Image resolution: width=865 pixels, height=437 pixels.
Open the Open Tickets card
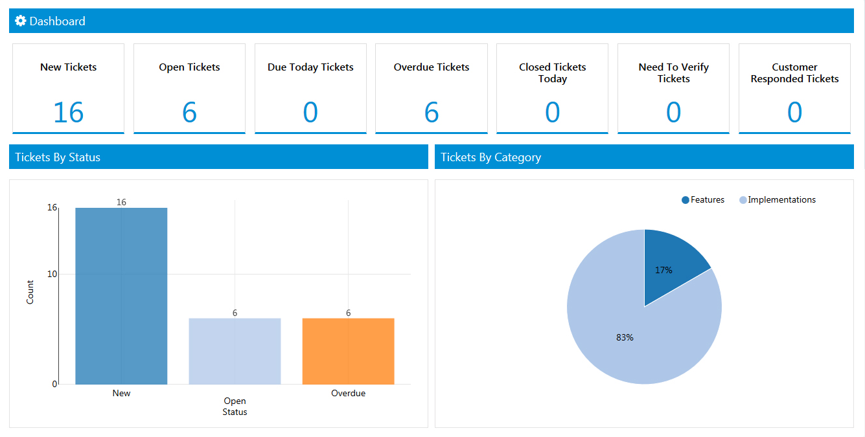(x=189, y=88)
